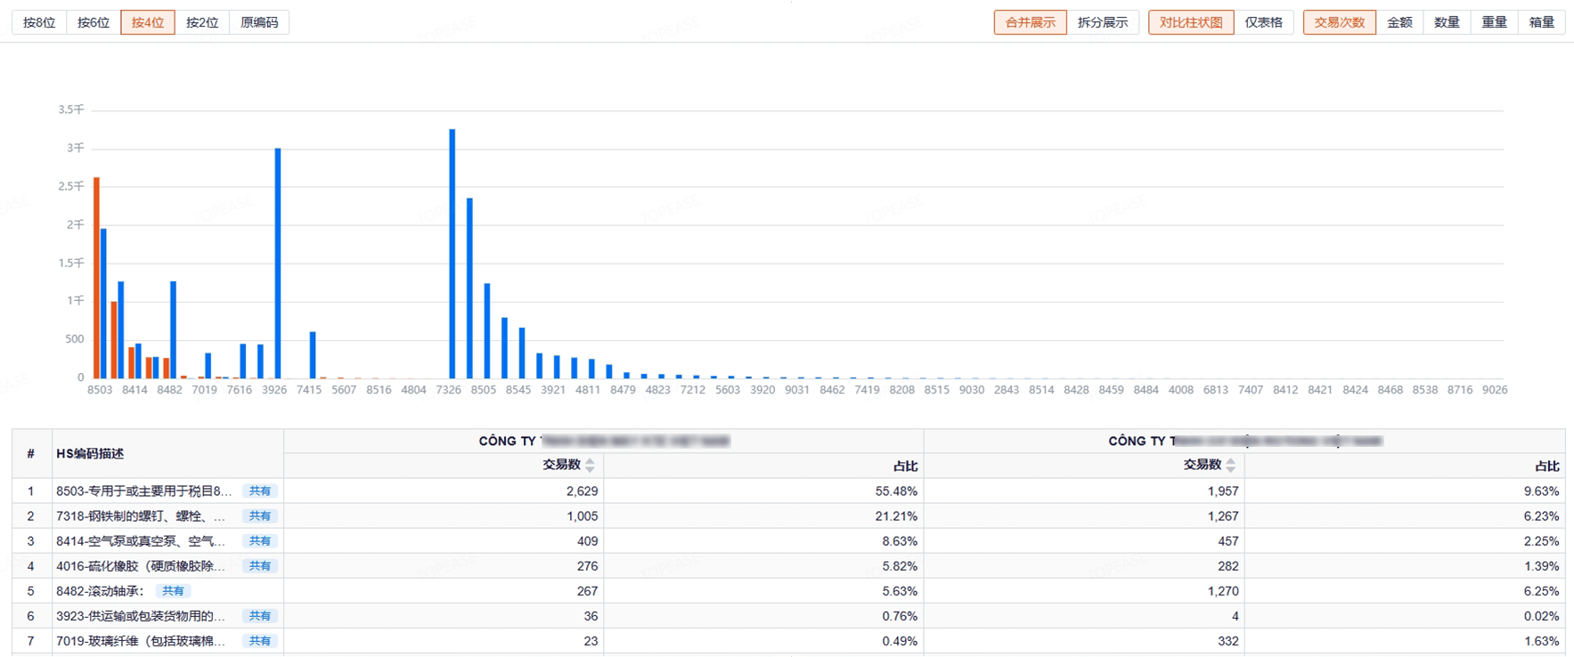This screenshot has height=657, width=1574.
Task: Click the 共有 tag on row 8414
Action: tap(259, 541)
